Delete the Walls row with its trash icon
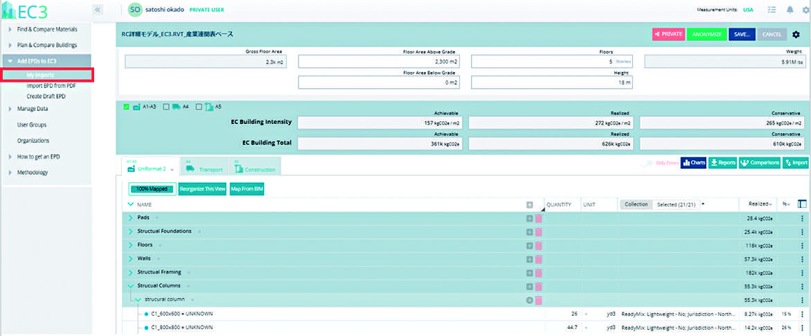The image size is (811, 336). click(538, 259)
